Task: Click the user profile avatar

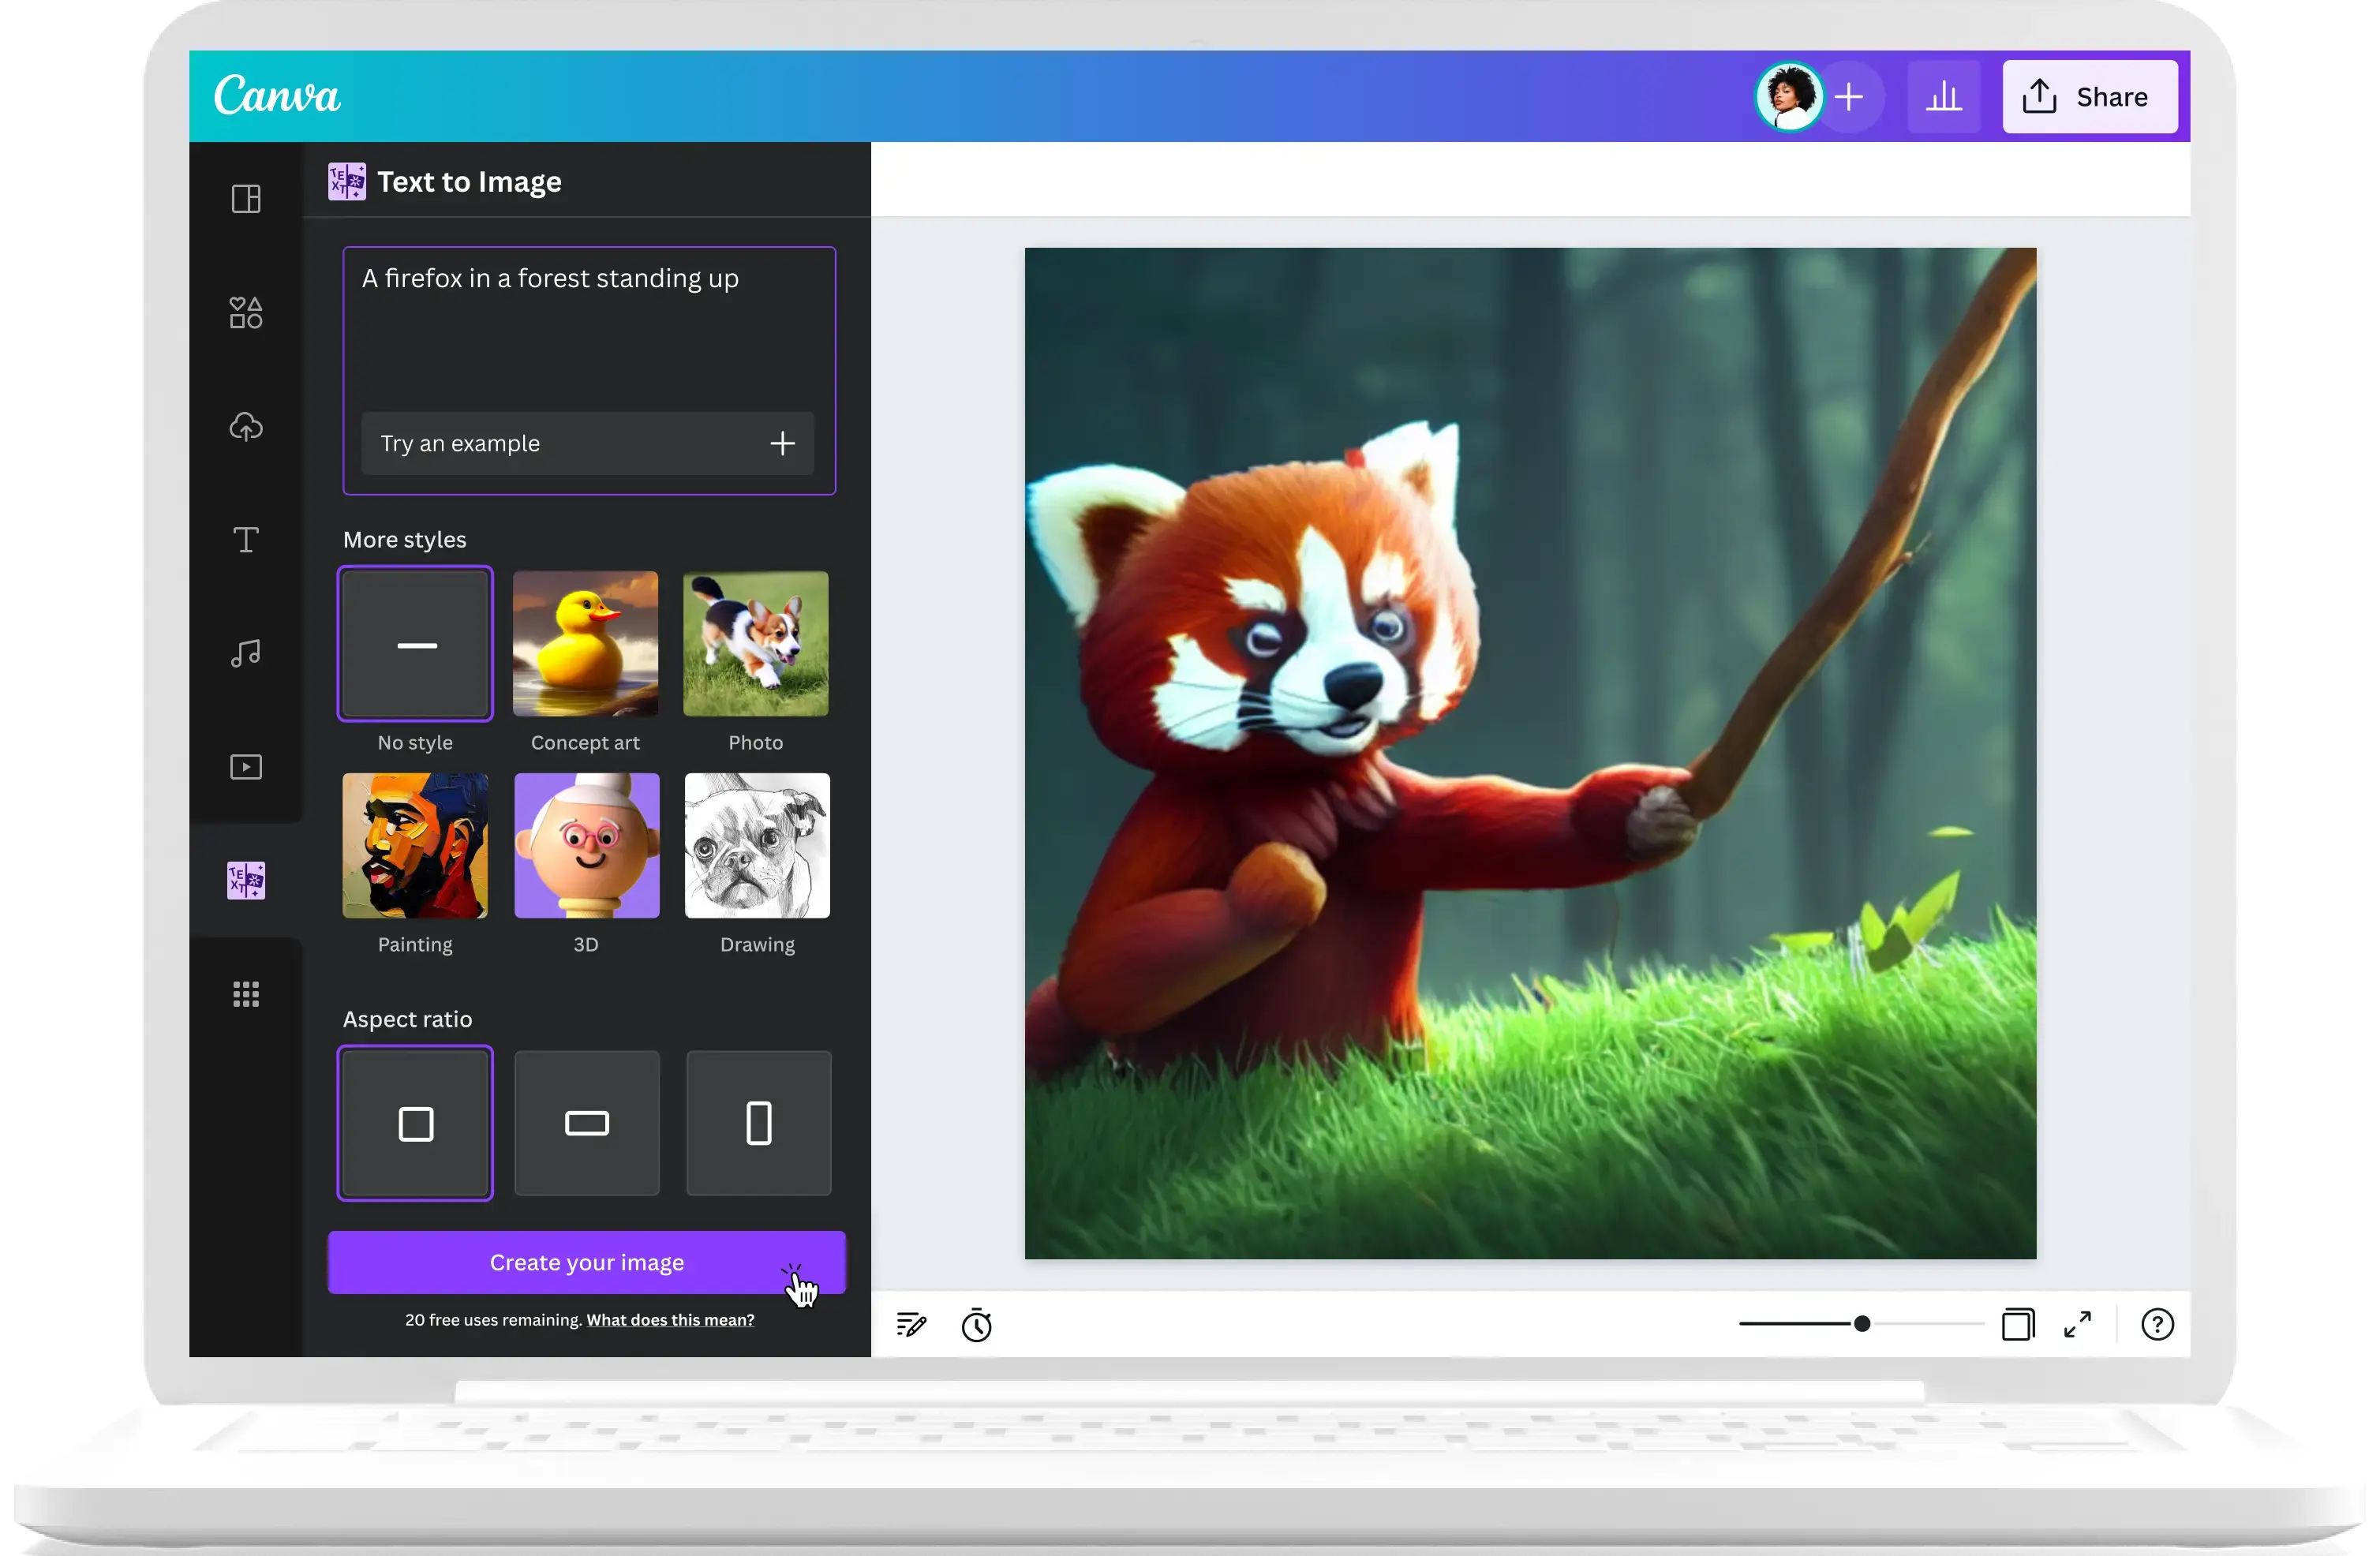Action: pos(1789,97)
